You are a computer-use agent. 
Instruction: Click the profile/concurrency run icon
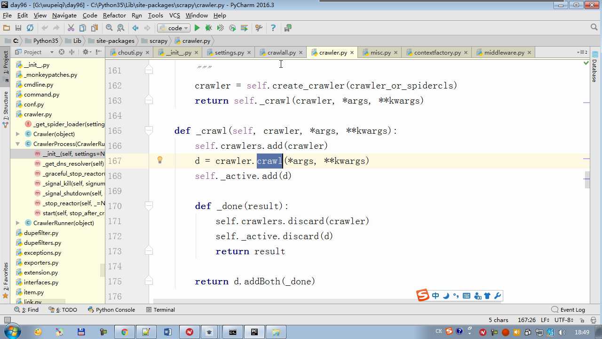tap(232, 28)
